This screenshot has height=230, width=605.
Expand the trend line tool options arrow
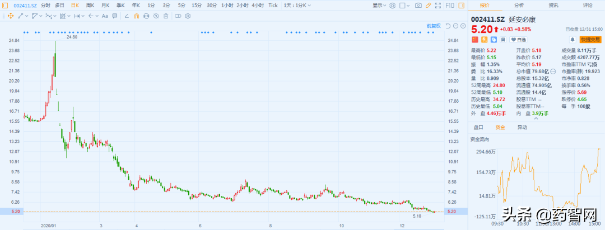(27, 16)
